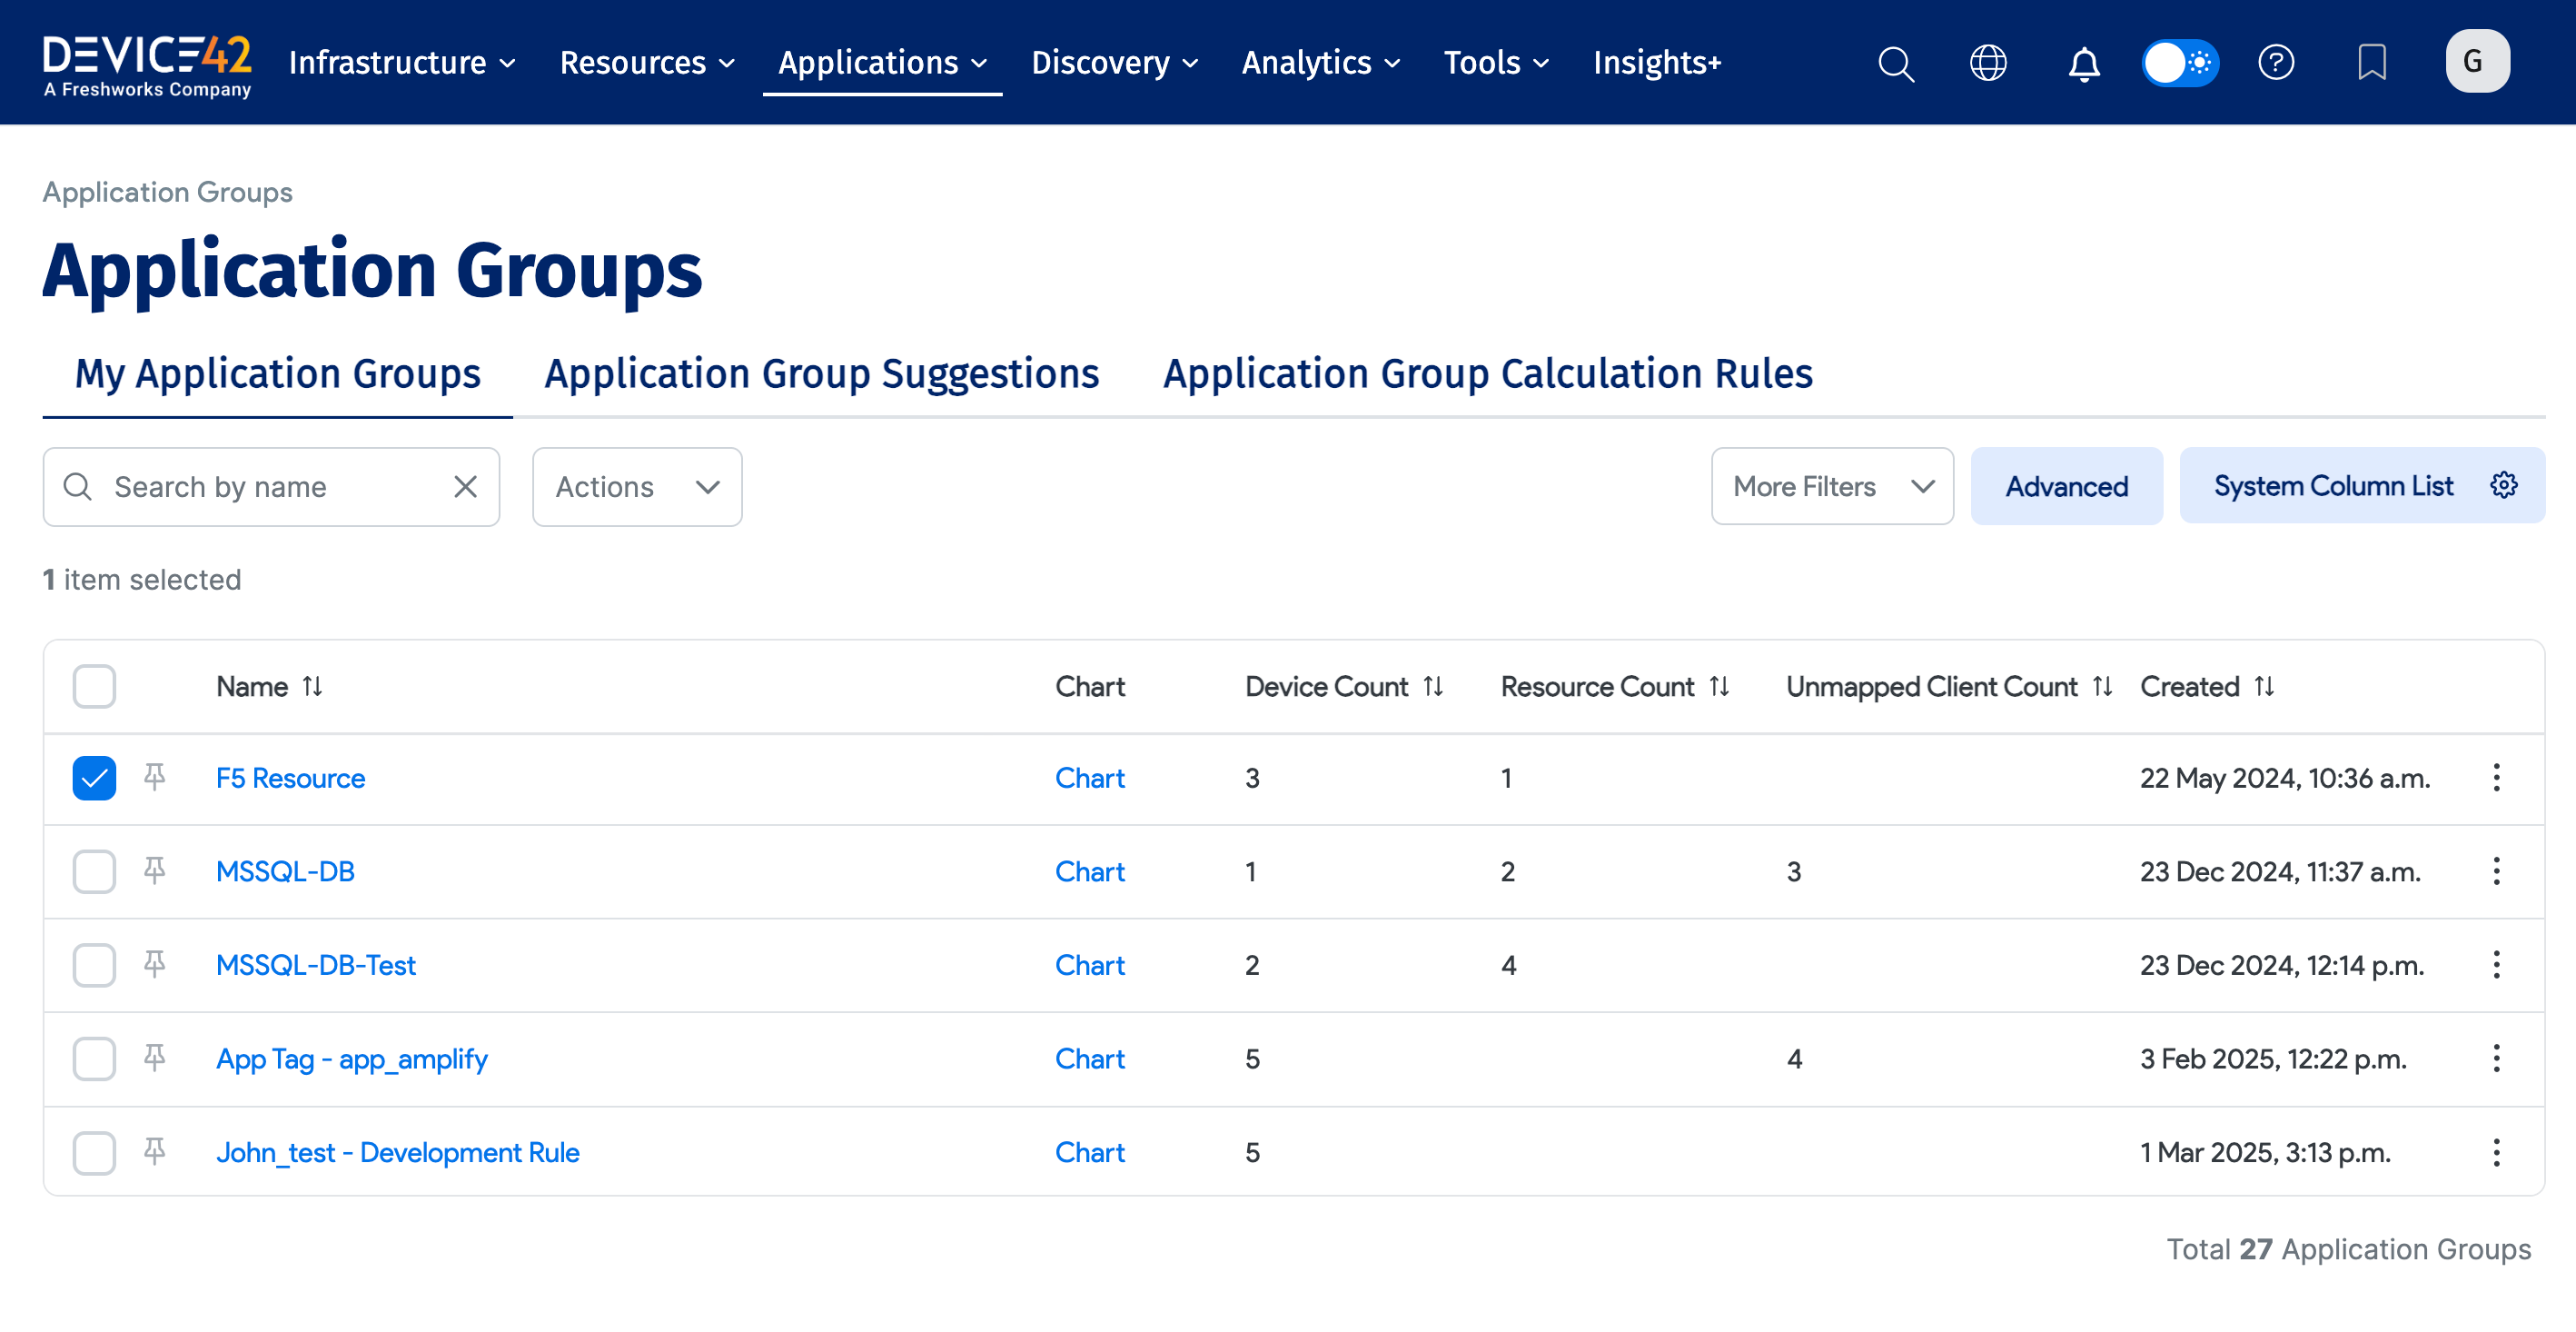Open the help question mark icon

click(2277, 62)
